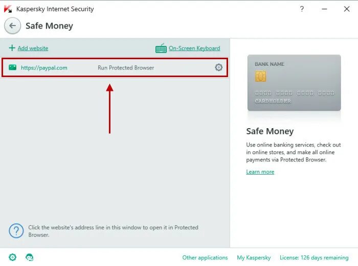358x266 pixels.
Task: Click the On-Screen Keyboard icon
Action: click(x=161, y=48)
